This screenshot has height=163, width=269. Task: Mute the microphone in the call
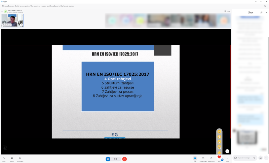[x=108, y=159]
